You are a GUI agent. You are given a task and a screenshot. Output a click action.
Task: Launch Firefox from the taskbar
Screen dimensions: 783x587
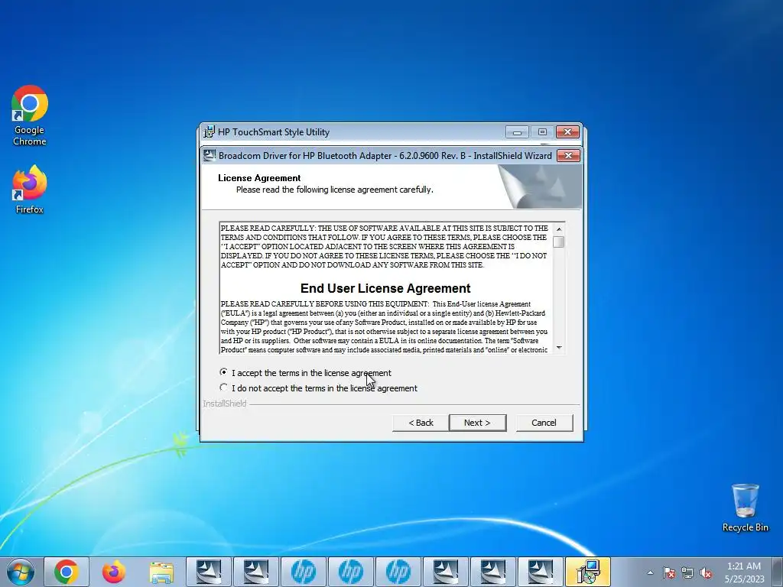[x=114, y=572]
